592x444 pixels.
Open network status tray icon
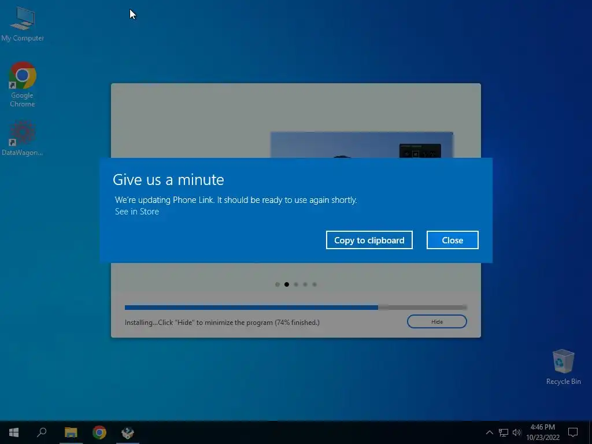[x=504, y=432]
